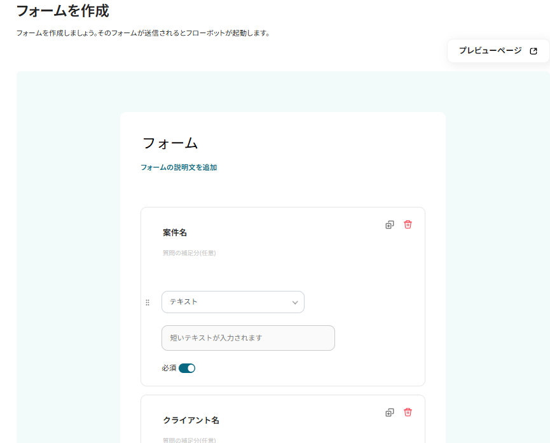Click the external link icon beside プレビューページ

point(533,52)
